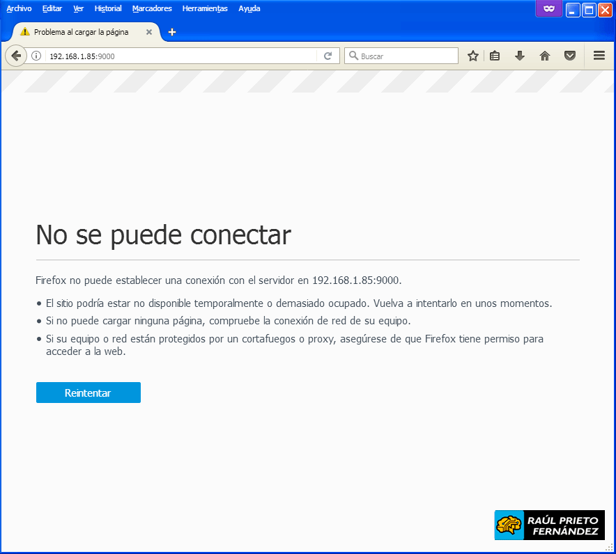Screen dimensions: 616x554
Task: Show bookmarks list icon
Action: [495, 56]
